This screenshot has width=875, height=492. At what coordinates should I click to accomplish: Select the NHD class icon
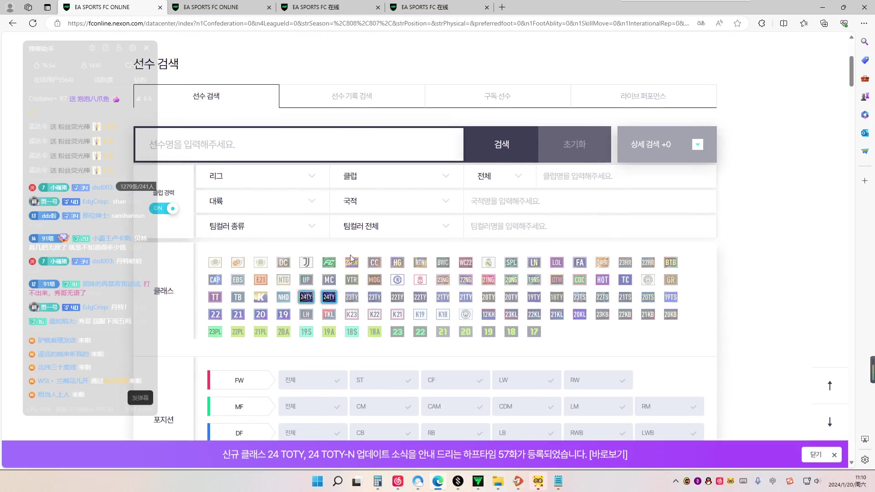tap(283, 297)
